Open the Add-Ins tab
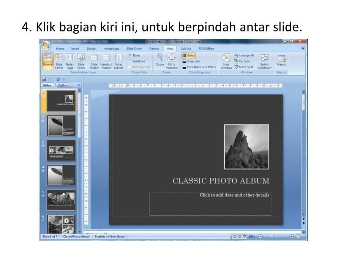Screen dimensions: 361x271 [x=186, y=49]
